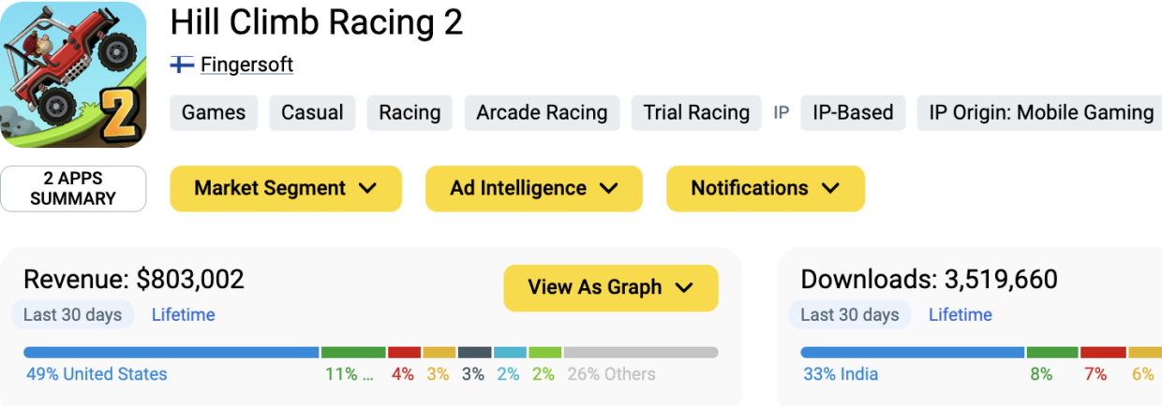This screenshot has width=1162, height=406.
Task: Click the Hill Climb Racing 2 app icon
Action: [x=74, y=75]
